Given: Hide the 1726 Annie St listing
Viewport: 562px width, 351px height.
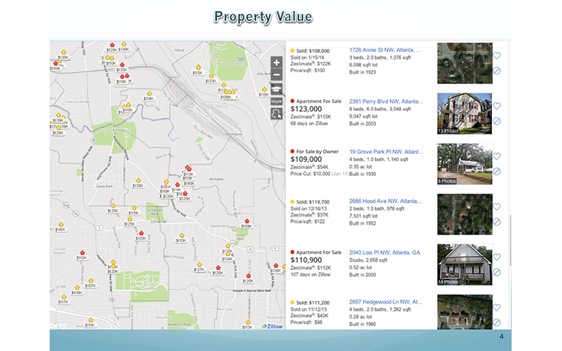Looking at the screenshot, I should (x=496, y=71).
